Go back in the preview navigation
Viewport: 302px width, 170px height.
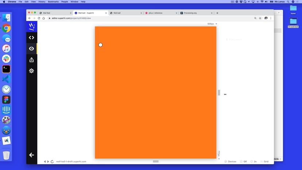point(45,162)
